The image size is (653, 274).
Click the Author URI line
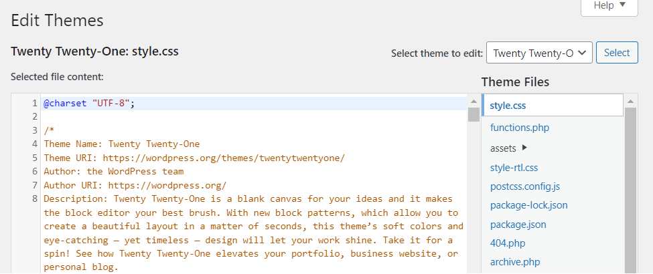click(135, 185)
